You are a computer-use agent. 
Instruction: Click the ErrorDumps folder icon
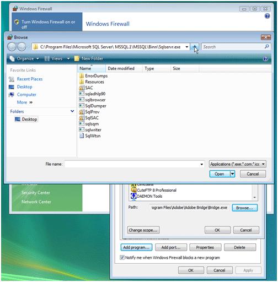[82, 76]
